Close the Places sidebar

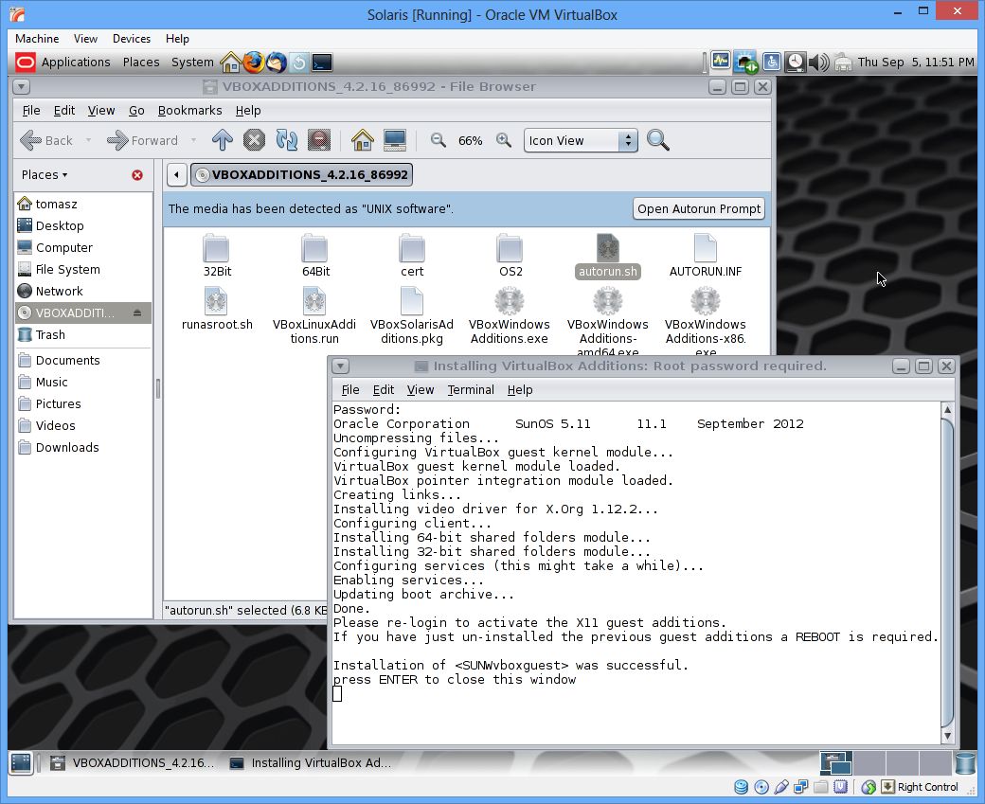137,175
